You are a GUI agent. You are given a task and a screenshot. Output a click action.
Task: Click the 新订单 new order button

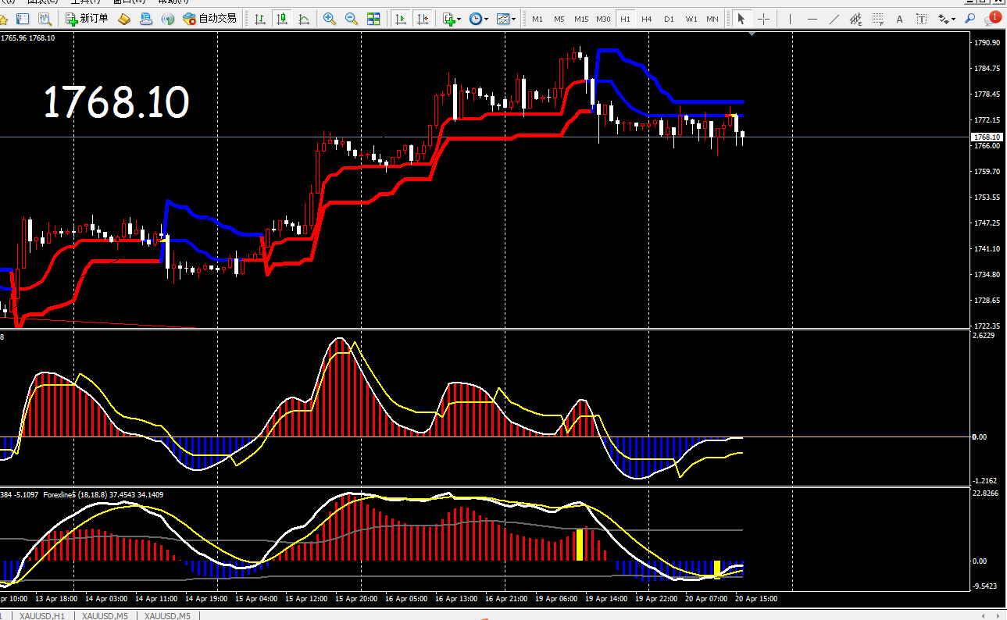coord(87,19)
